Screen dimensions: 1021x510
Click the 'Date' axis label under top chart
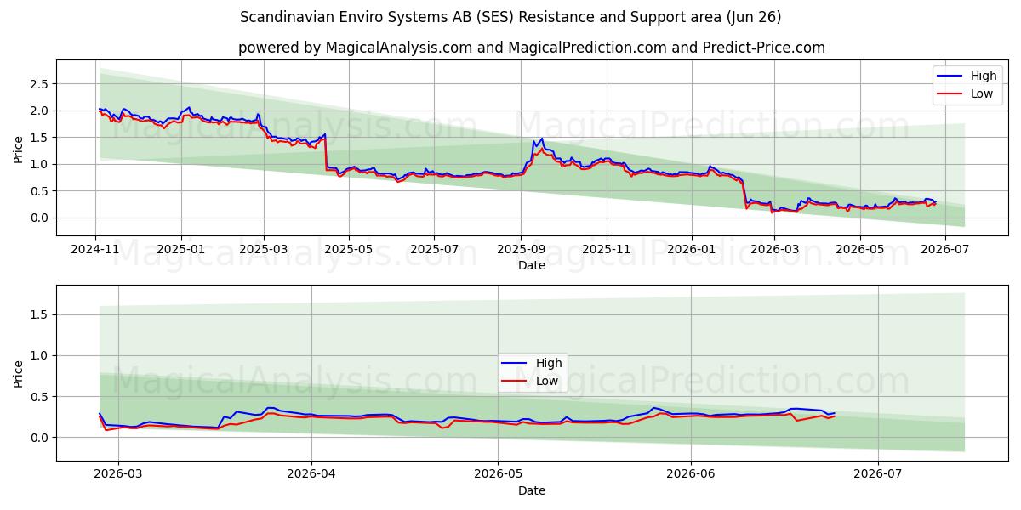click(x=532, y=266)
